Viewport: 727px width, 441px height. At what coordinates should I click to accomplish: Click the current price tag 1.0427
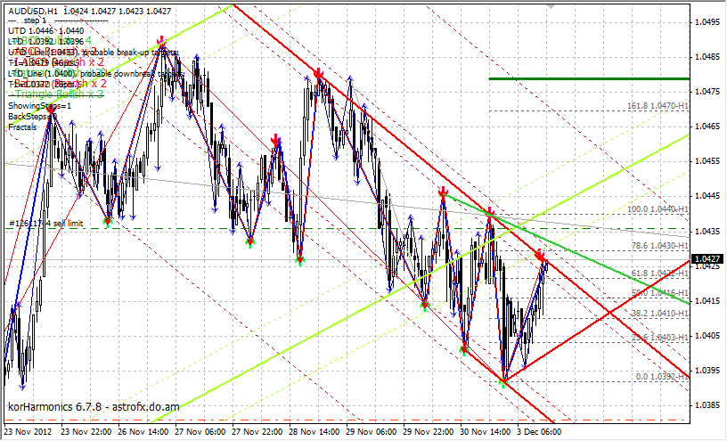coord(707,258)
